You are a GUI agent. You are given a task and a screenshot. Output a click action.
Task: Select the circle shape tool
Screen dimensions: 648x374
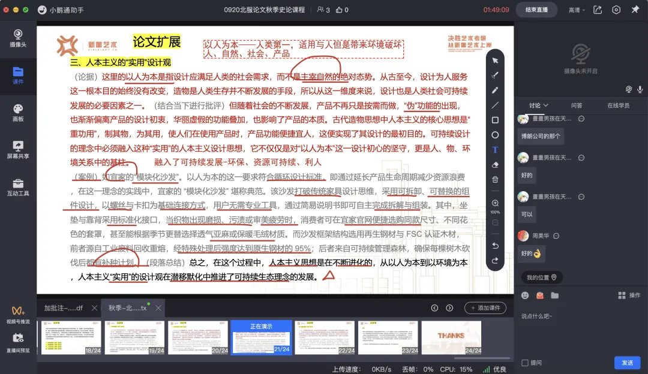pyautogui.click(x=495, y=135)
